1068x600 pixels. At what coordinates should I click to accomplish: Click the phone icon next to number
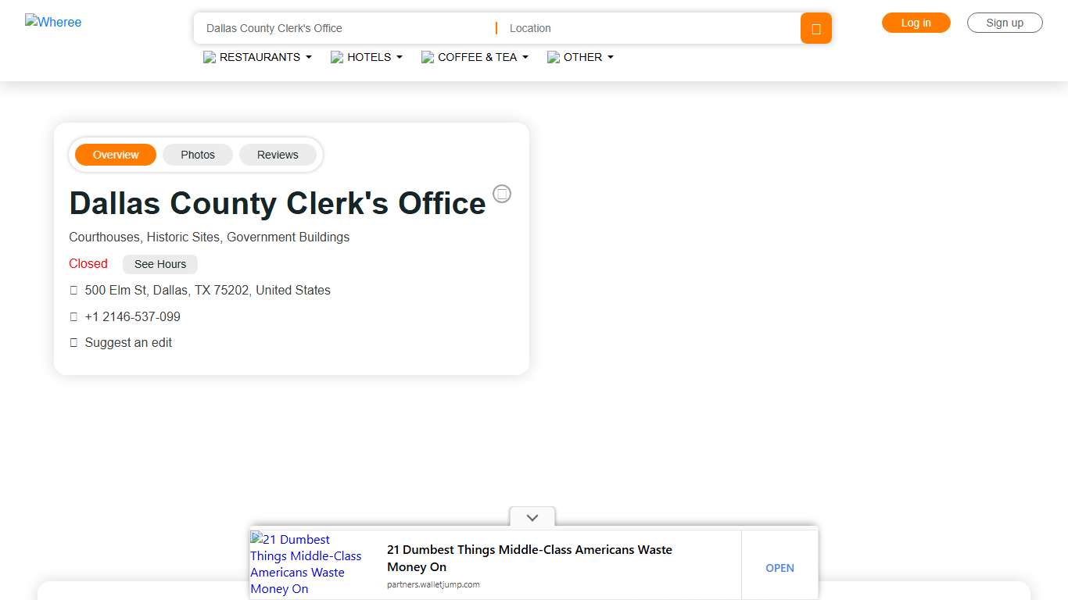click(x=73, y=316)
